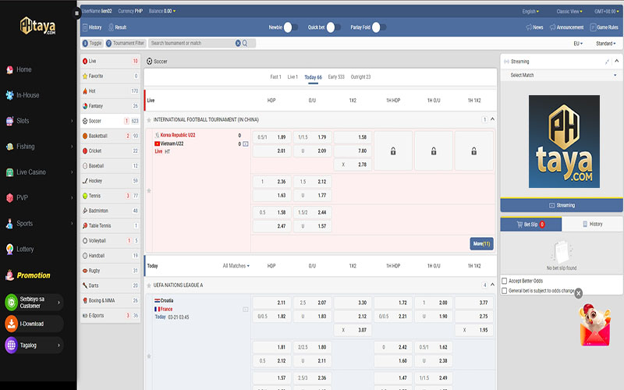Open the Select Match streaming dropdown

562,75
